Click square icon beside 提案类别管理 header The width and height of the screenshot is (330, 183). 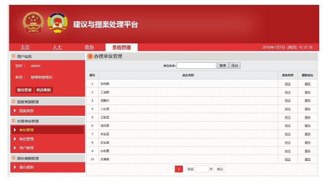[x=14, y=102]
